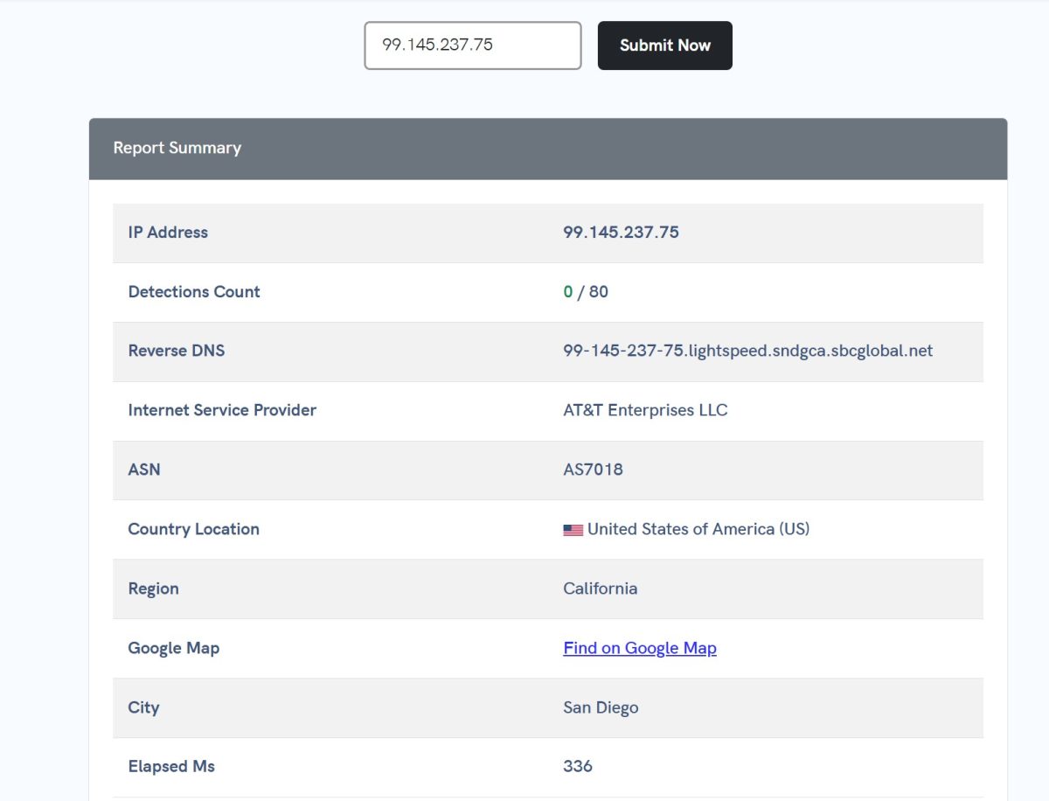The height and width of the screenshot is (801, 1049).
Task: Click the Detections Count label
Action: [x=194, y=292]
